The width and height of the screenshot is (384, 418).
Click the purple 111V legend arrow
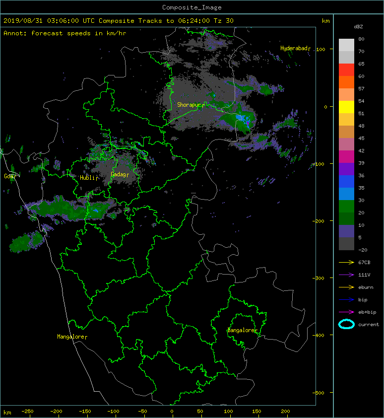click(x=346, y=275)
